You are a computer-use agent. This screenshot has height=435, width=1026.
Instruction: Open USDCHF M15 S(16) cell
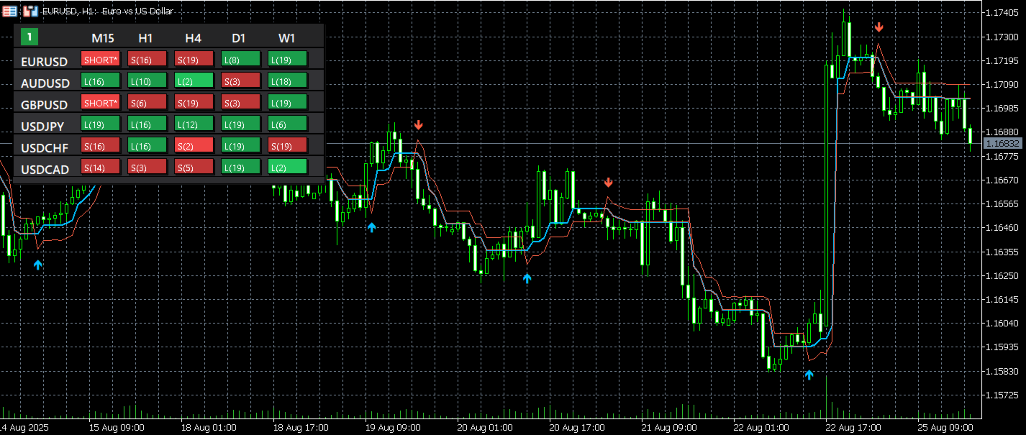coord(101,146)
